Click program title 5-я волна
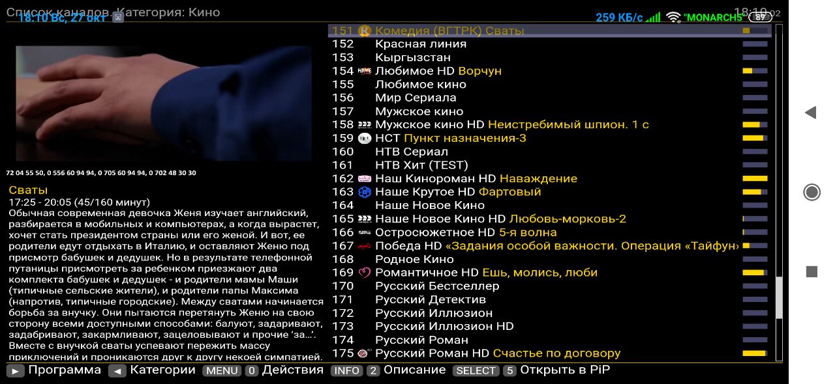 point(528,232)
